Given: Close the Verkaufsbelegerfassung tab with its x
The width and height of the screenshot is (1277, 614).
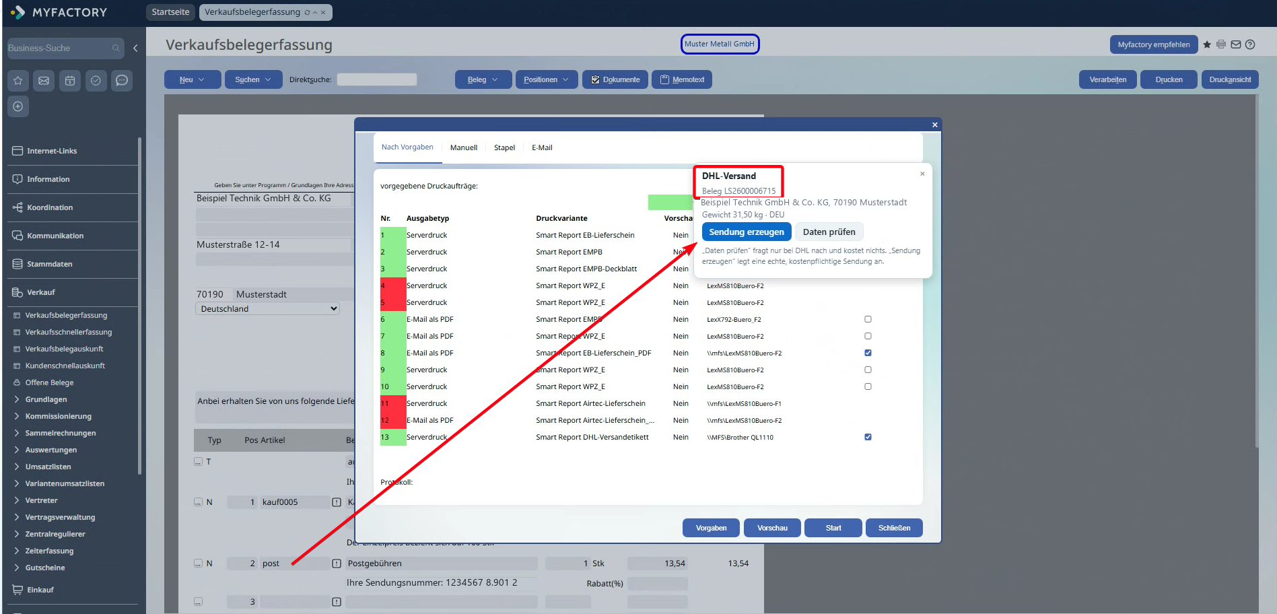Looking at the screenshot, I should 323,12.
